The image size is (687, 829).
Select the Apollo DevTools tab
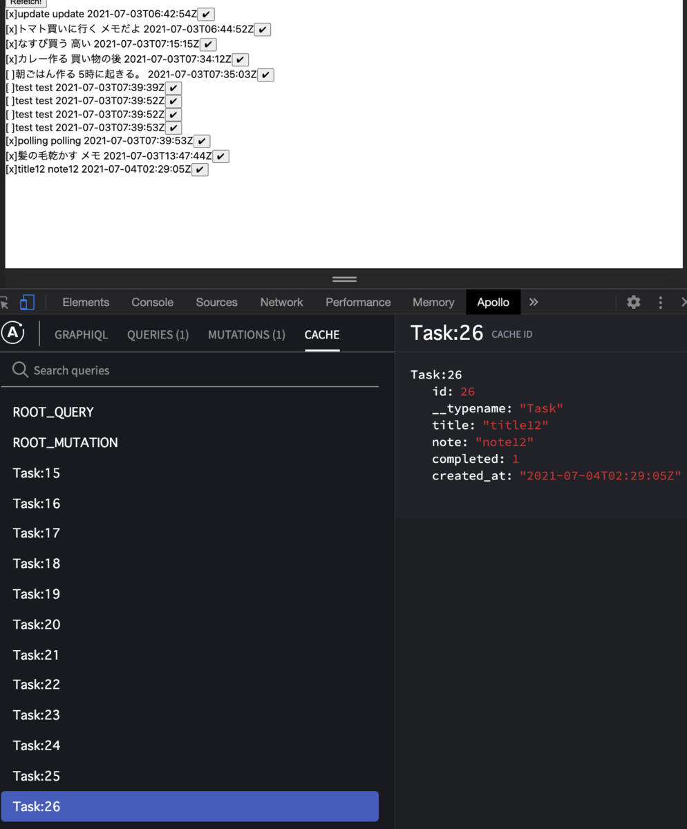pos(493,302)
